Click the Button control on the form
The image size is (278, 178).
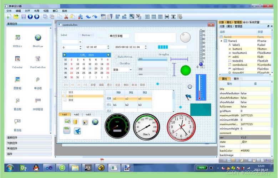(86, 35)
